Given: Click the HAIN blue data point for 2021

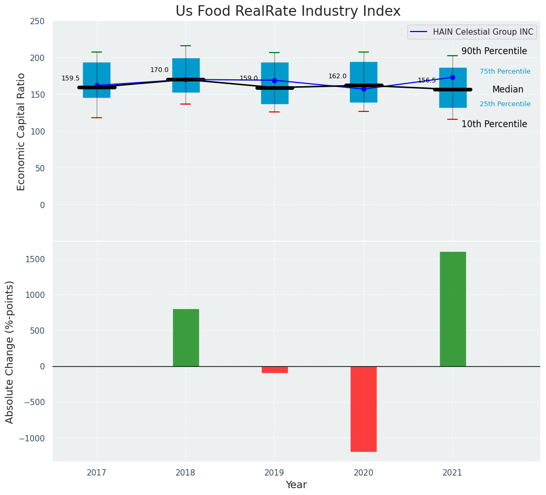Looking at the screenshot, I should [x=452, y=77].
